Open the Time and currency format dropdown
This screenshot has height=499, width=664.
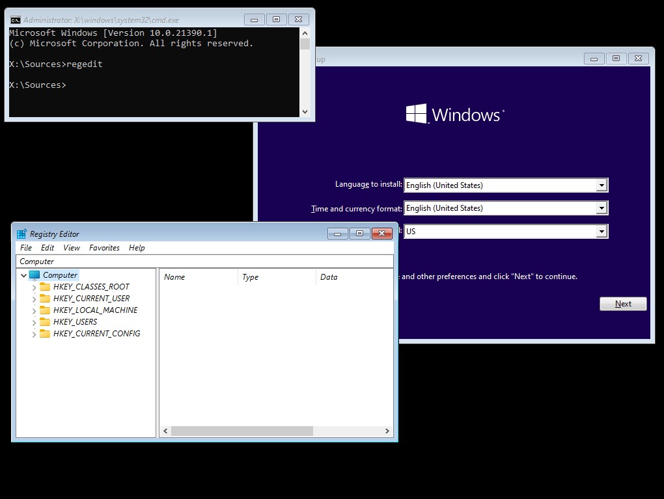602,208
